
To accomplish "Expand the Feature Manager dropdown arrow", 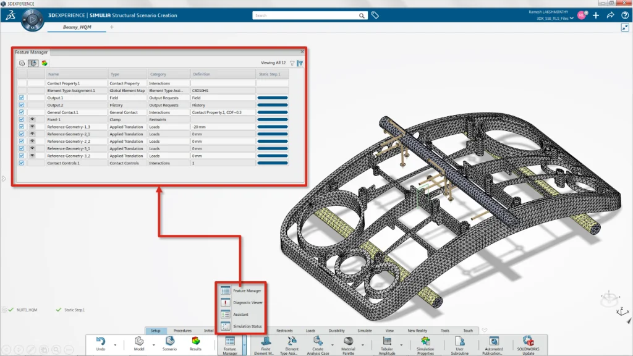I will (x=245, y=342).
